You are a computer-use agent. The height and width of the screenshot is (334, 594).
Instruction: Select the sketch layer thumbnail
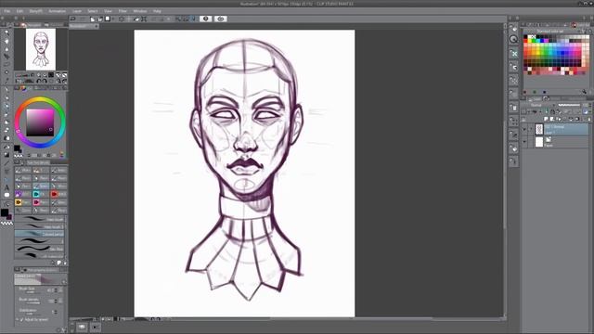click(539, 130)
